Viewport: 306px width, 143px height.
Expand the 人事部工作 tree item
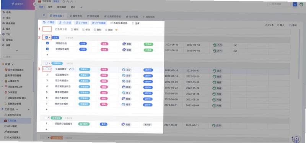click(2, 81)
